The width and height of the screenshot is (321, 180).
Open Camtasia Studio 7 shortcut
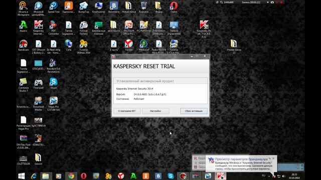click(24, 84)
